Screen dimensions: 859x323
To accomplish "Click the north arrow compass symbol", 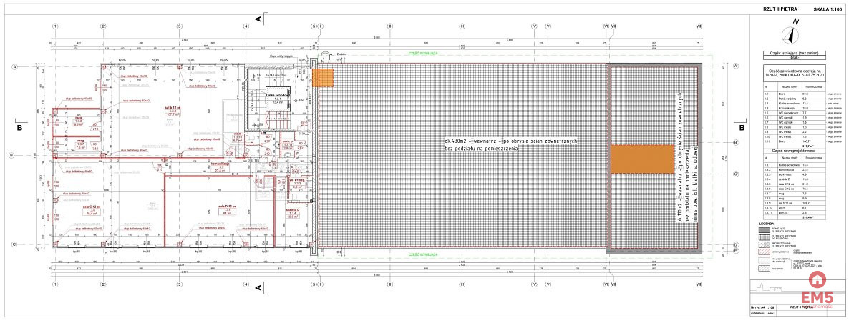I will (792, 31).
